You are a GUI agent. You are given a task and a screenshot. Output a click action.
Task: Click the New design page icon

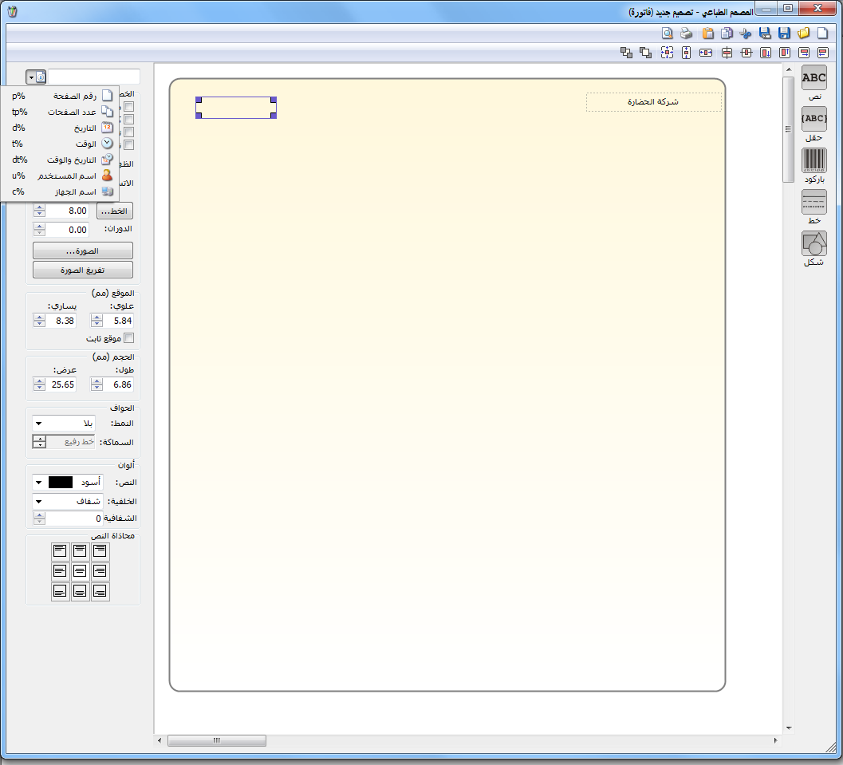click(822, 34)
